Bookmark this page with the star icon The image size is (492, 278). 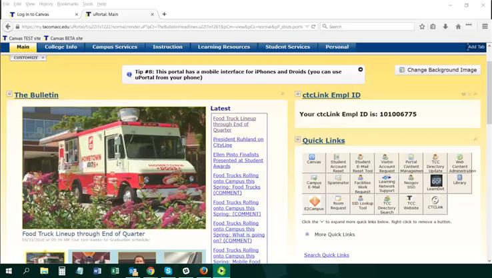coord(422,27)
